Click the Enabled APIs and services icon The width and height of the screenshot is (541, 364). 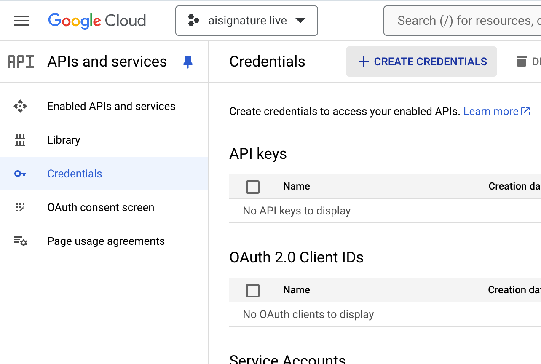click(20, 106)
